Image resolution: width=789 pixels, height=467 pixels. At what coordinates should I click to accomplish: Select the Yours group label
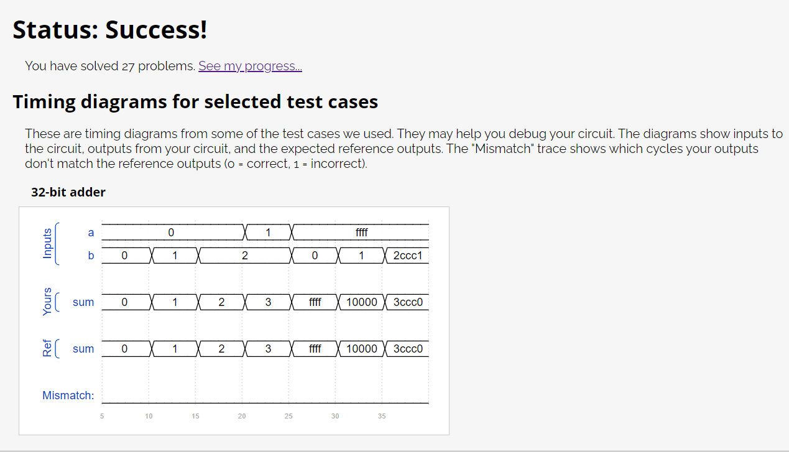(x=47, y=302)
